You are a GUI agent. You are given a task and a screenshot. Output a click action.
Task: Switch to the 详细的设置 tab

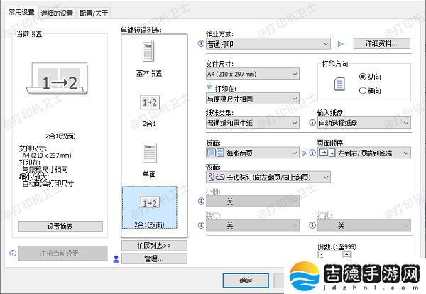[x=57, y=13]
